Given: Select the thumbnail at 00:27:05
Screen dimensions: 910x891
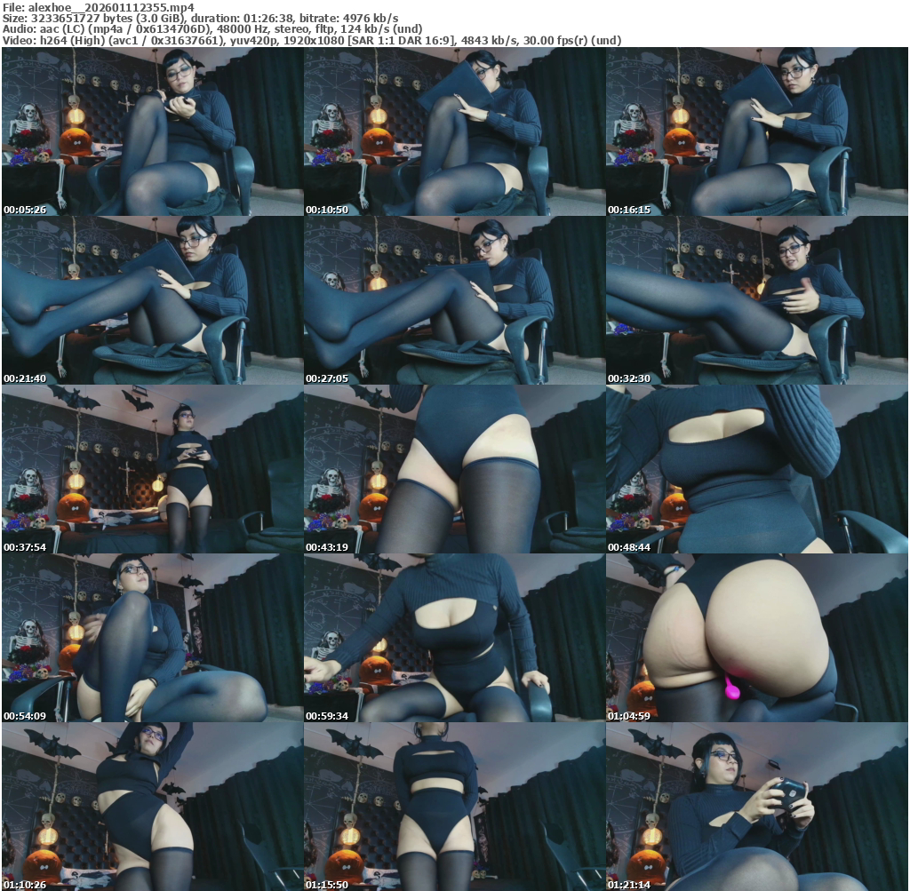Looking at the screenshot, I should click(454, 300).
